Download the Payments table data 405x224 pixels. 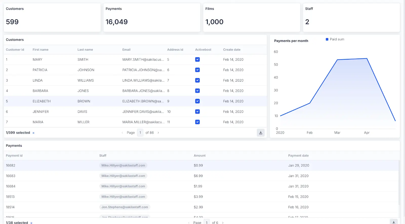[x=394, y=222]
